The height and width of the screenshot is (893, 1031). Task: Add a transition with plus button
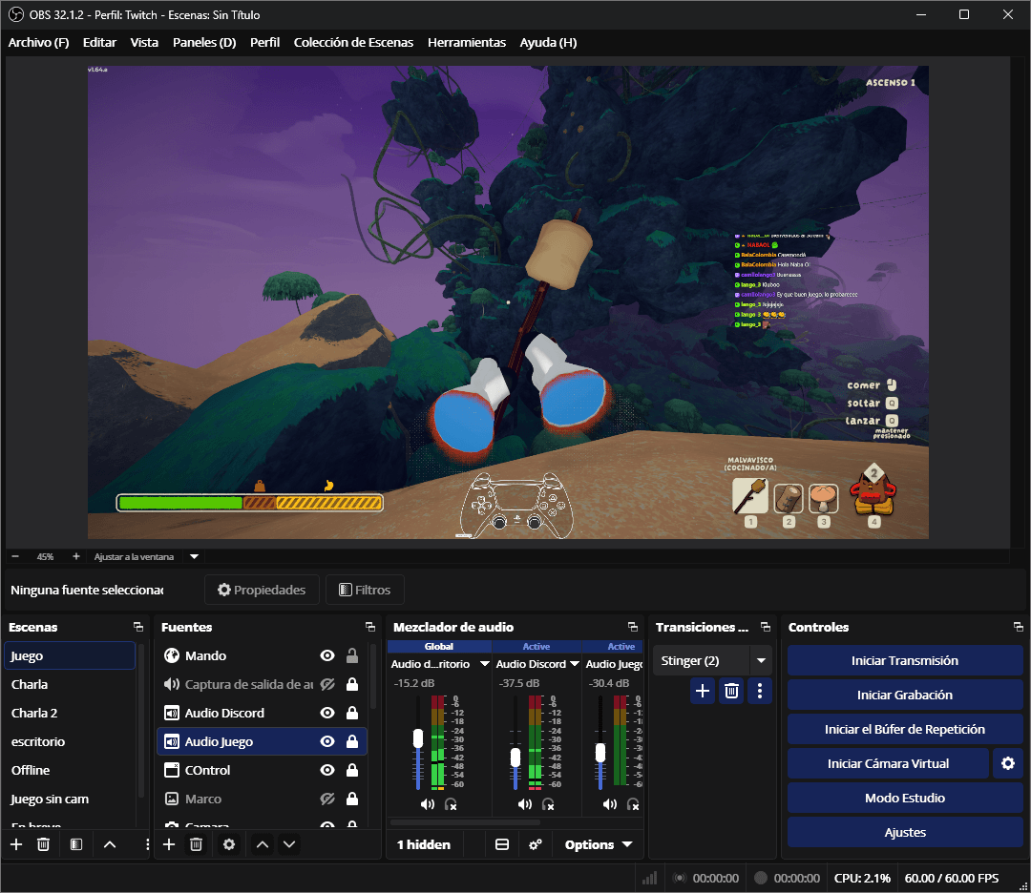703,691
